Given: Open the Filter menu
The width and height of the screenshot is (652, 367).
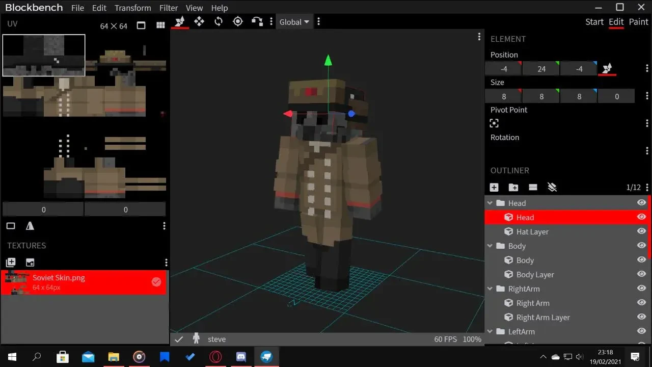Looking at the screenshot, I should [169, 8].
